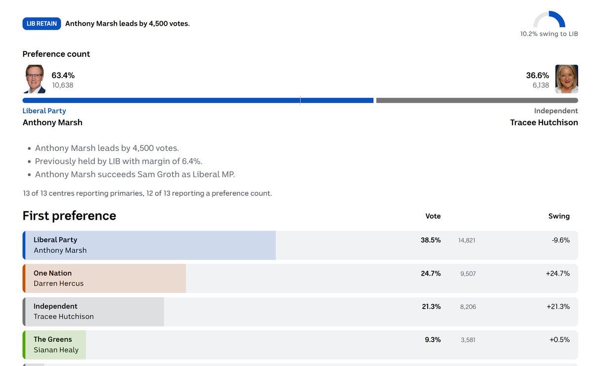This screenshot has height=366, width=593.
Task: Click the Vote column header
Action: click(x=433, y=216)
